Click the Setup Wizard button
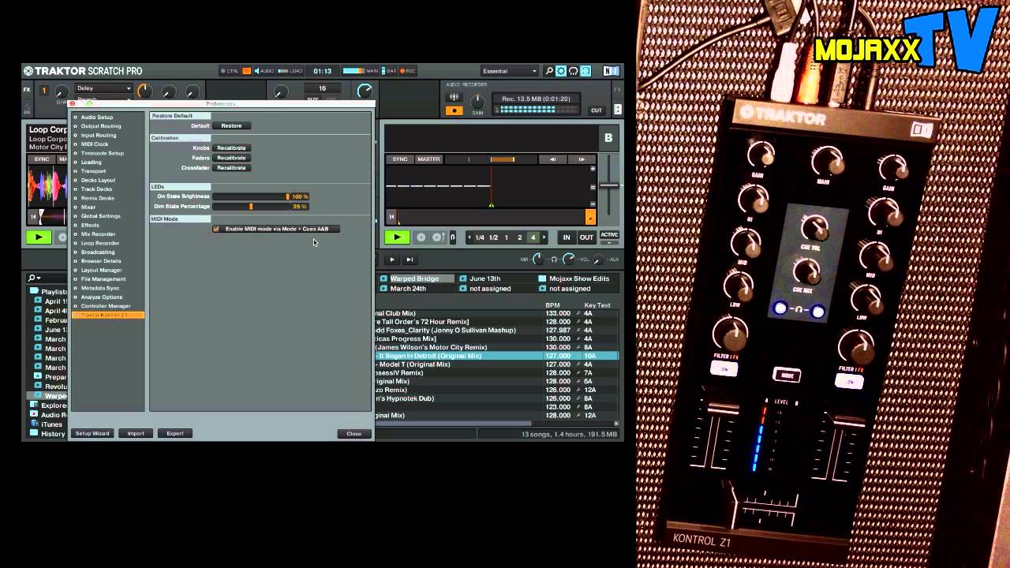This screenshot has height=568, width=1010. [x=92, y=433]
